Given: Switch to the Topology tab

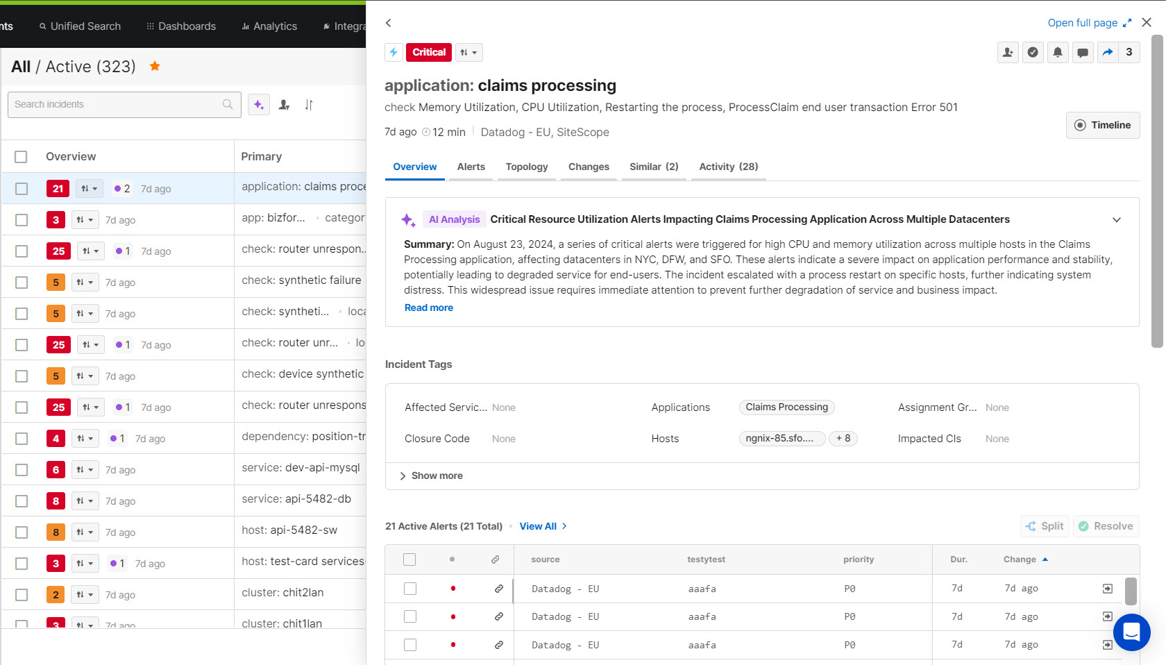Looking at the screenshot, I should click(526, 167).
